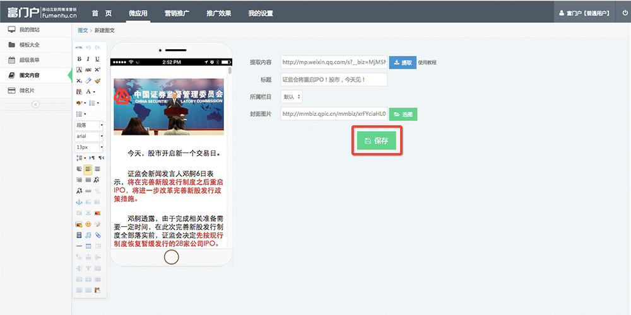Click the power logout icon
This screenshot has width=631, height=315.
point(625,13)
